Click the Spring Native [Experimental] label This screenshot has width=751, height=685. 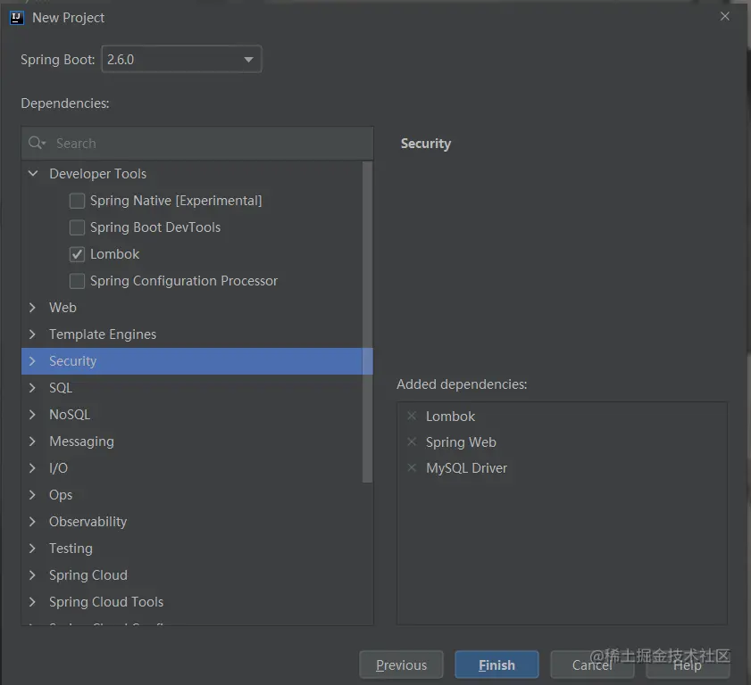coord(176,201)
